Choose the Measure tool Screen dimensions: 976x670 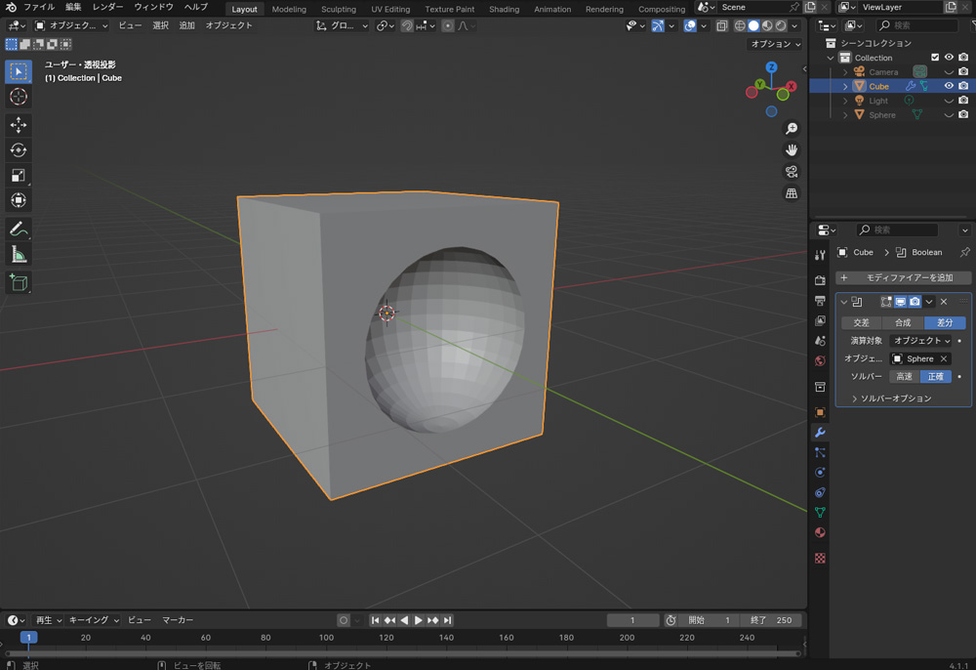(18, 255)
